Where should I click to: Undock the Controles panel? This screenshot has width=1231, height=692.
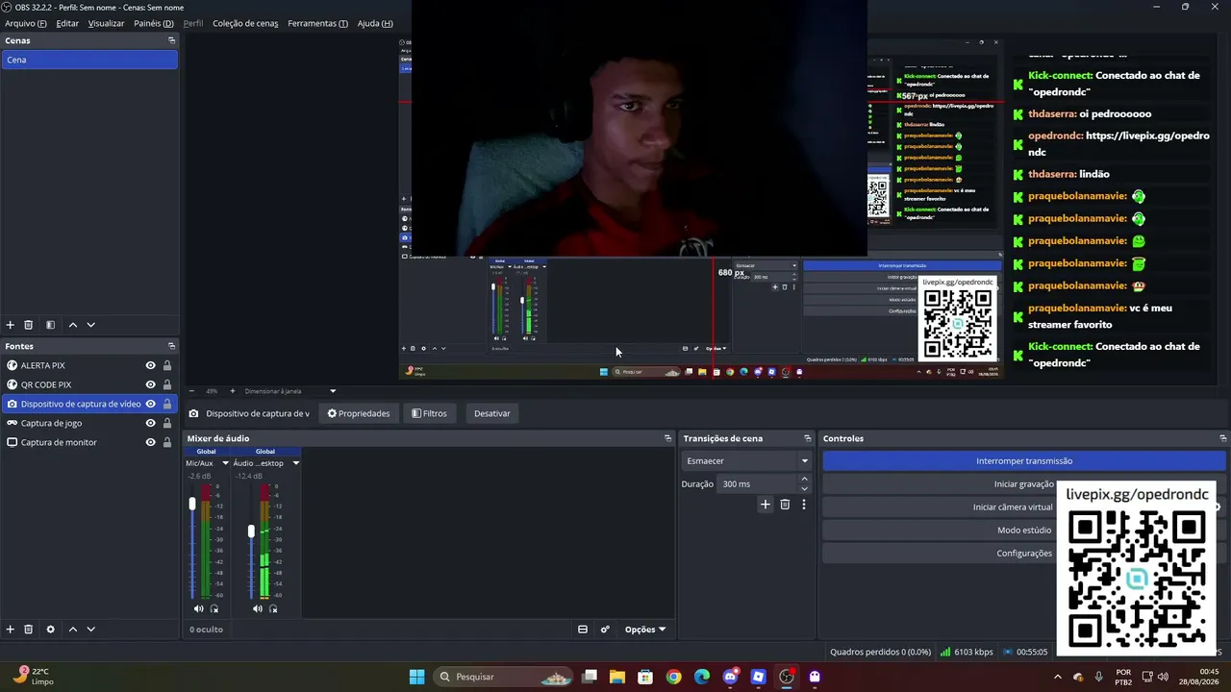point(1222,438)
